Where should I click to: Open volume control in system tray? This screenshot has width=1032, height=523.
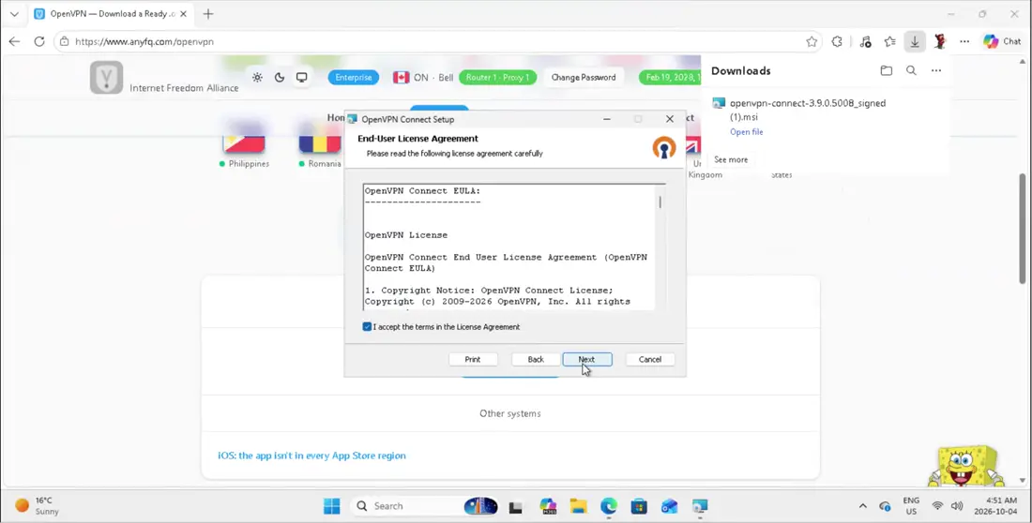click(x=957, y=506)
